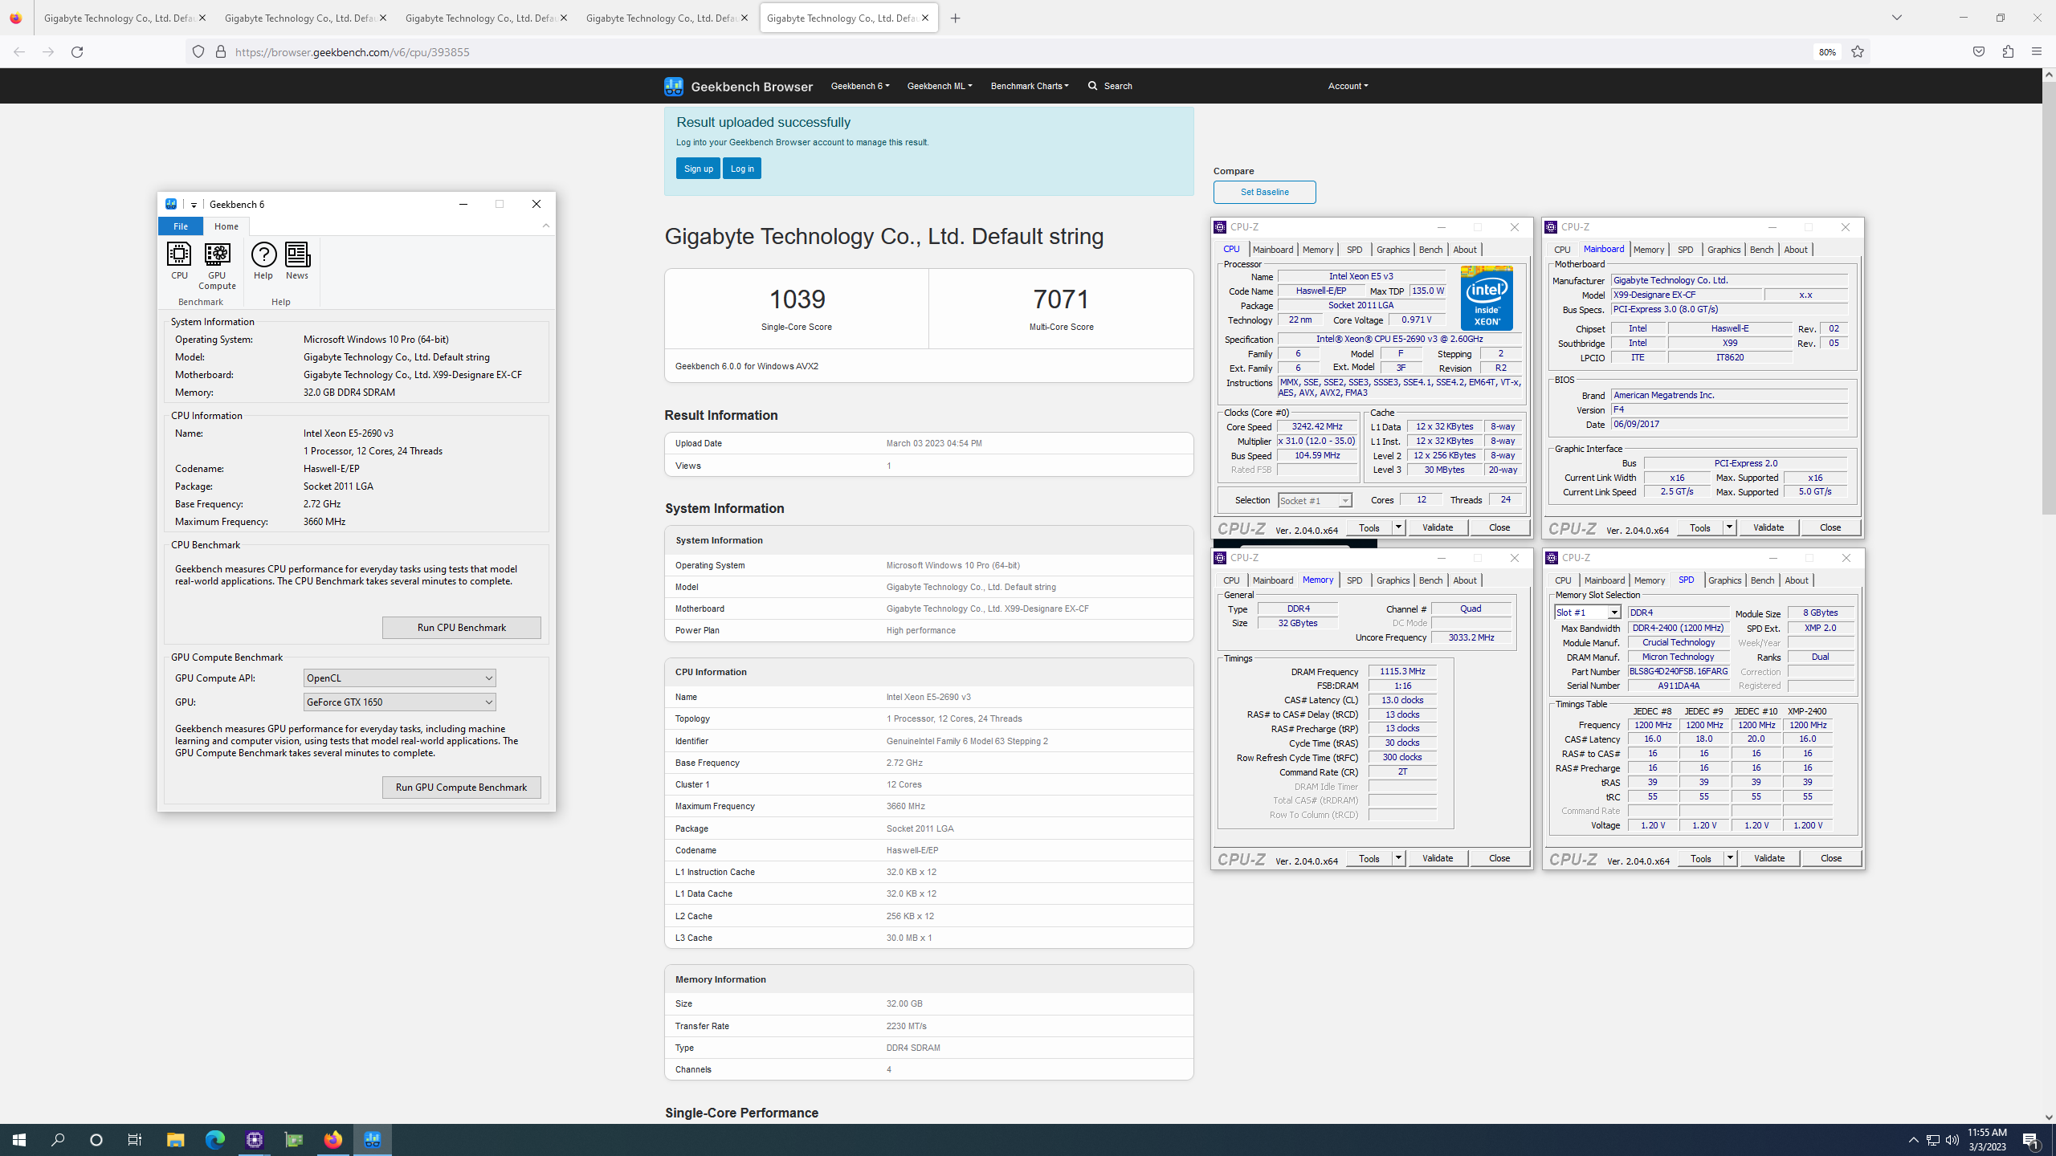Image resolution: width=2056 pixels, height=1156 pixels.
Task: Open the Help icon in Geekbench 6
Action: [x=263, y=262]
